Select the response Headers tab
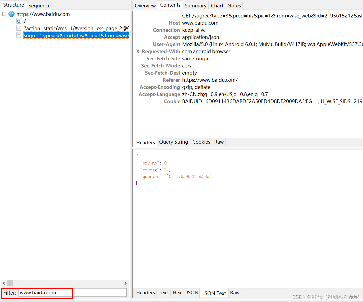The image size is (363, 302). point(145,292)
